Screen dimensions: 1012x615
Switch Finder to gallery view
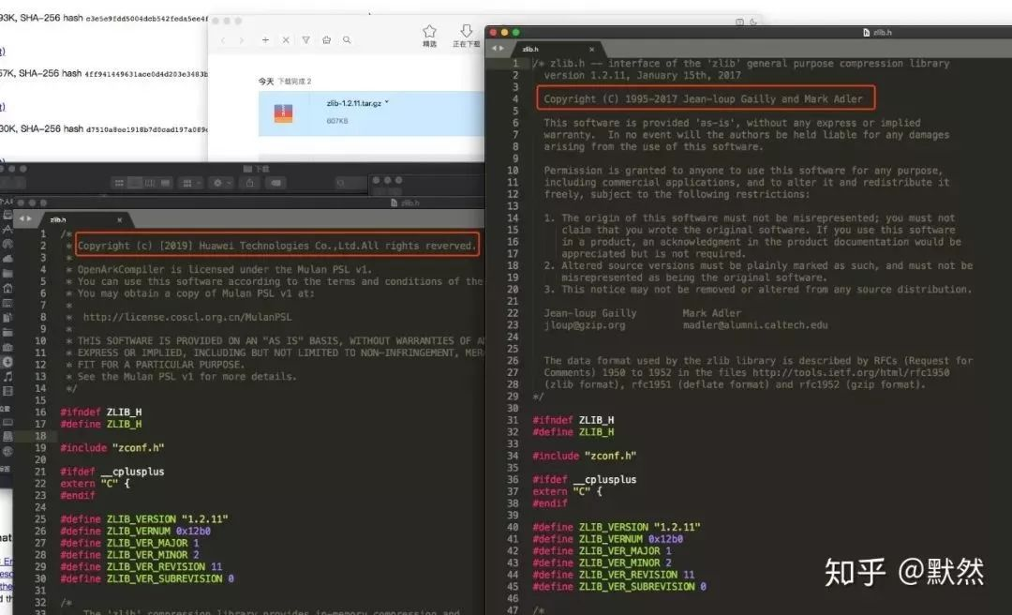165,184
